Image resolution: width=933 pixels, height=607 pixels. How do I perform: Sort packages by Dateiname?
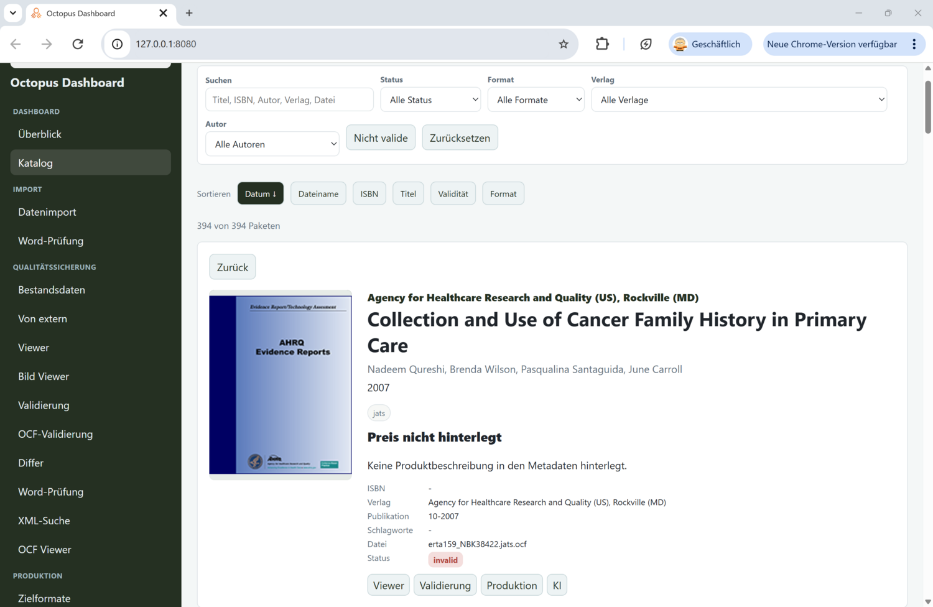tap(318, 193)
